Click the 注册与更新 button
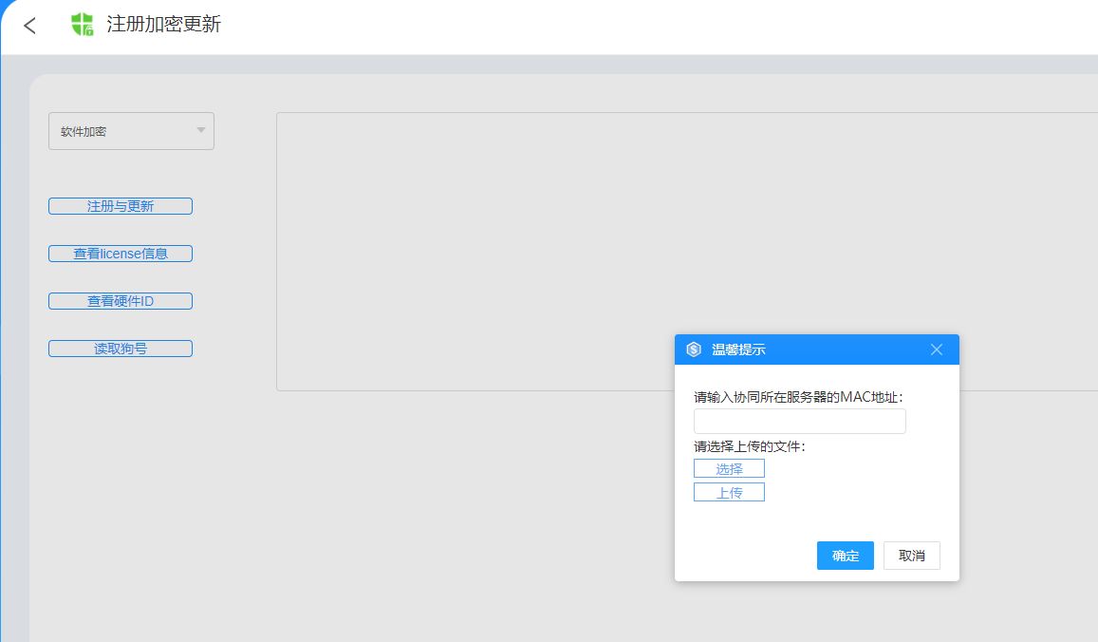1098x642 pixels. click(121, 206)
